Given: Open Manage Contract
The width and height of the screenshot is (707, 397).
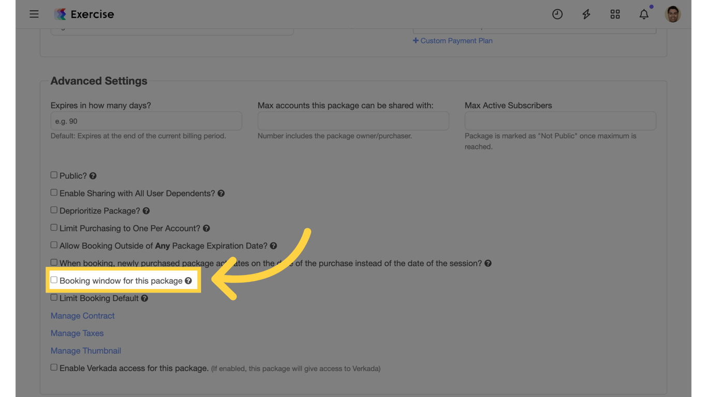Looking at the screenshot, I should pyautogui.click(x=82, y=315).
